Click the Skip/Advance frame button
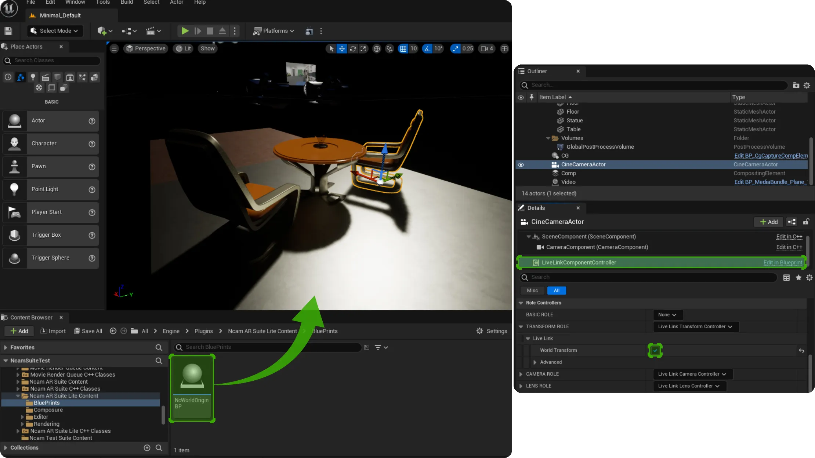 (x=198, y=31)
